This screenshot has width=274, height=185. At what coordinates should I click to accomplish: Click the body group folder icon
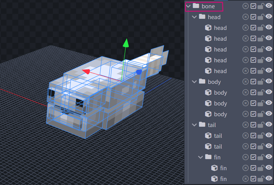[202, 81]
